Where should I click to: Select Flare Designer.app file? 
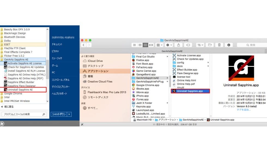point(187,73)
